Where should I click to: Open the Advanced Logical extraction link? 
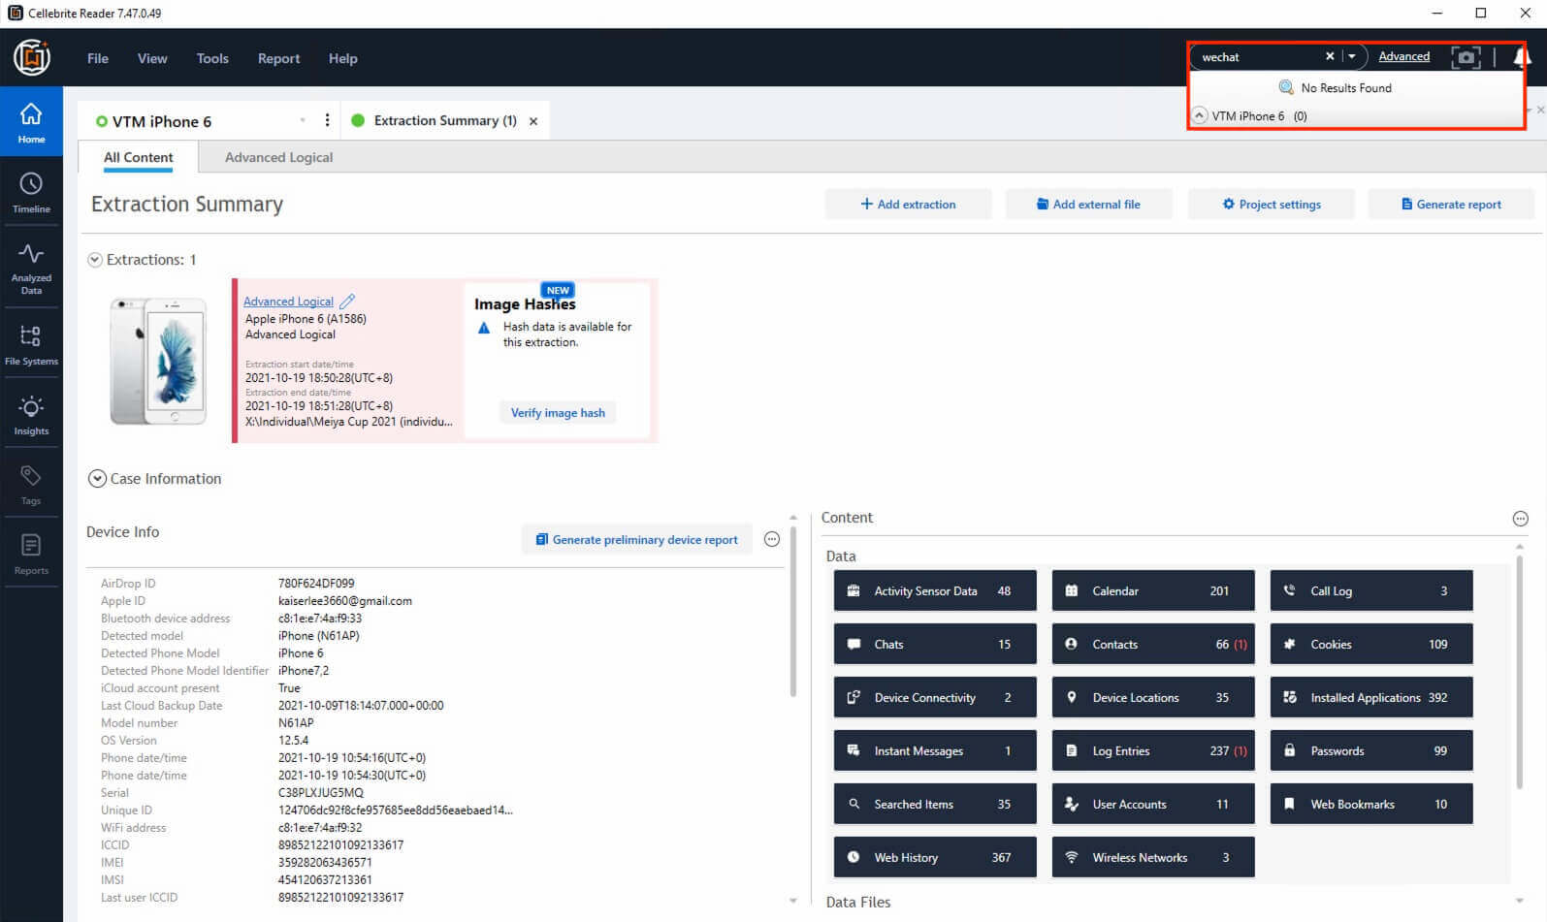pyautogui.click(x=288, y=302)
